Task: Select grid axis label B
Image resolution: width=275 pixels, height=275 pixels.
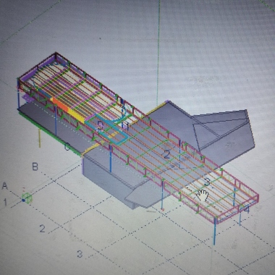Action: coord(35,166)
